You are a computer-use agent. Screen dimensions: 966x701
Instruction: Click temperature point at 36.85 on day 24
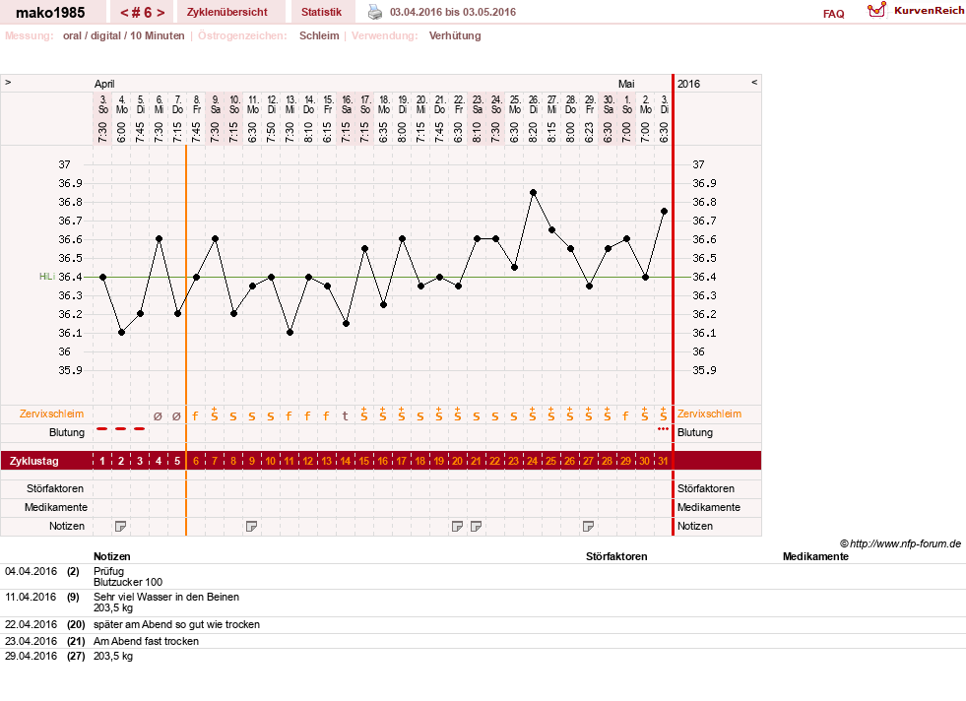tap(533, 193)
